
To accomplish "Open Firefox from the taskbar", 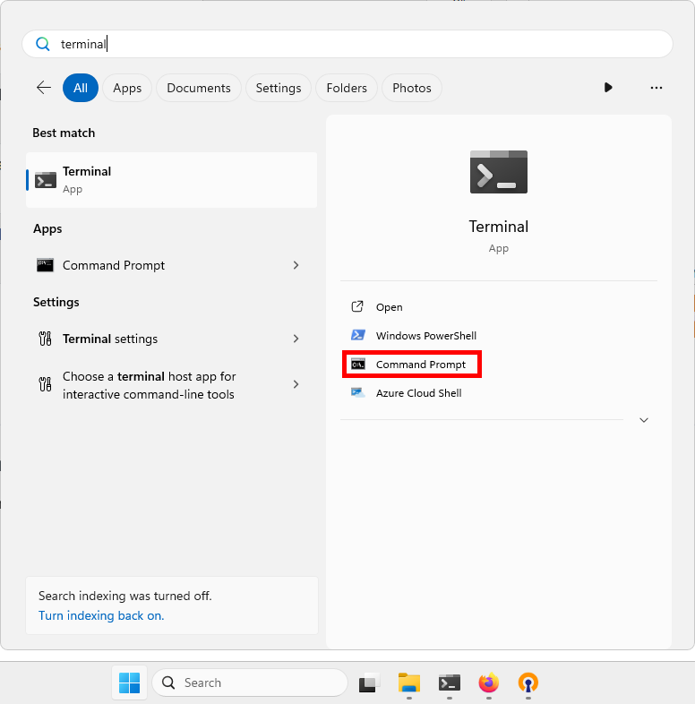I will pyautogui.click(x=488, y=683).
